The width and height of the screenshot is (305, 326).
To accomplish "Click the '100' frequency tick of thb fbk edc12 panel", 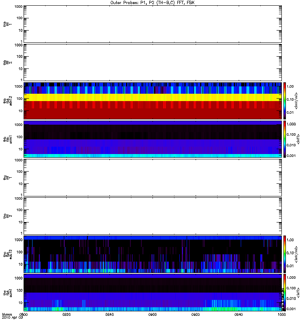I will 20,99.
